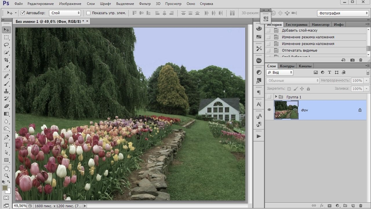This screenshot has width=371, height=209.
Task: Open status bar info arrow menu
Action: click(85, 206)
